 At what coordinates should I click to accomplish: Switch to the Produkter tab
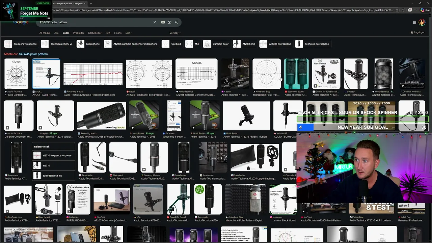tap(79, 33)
